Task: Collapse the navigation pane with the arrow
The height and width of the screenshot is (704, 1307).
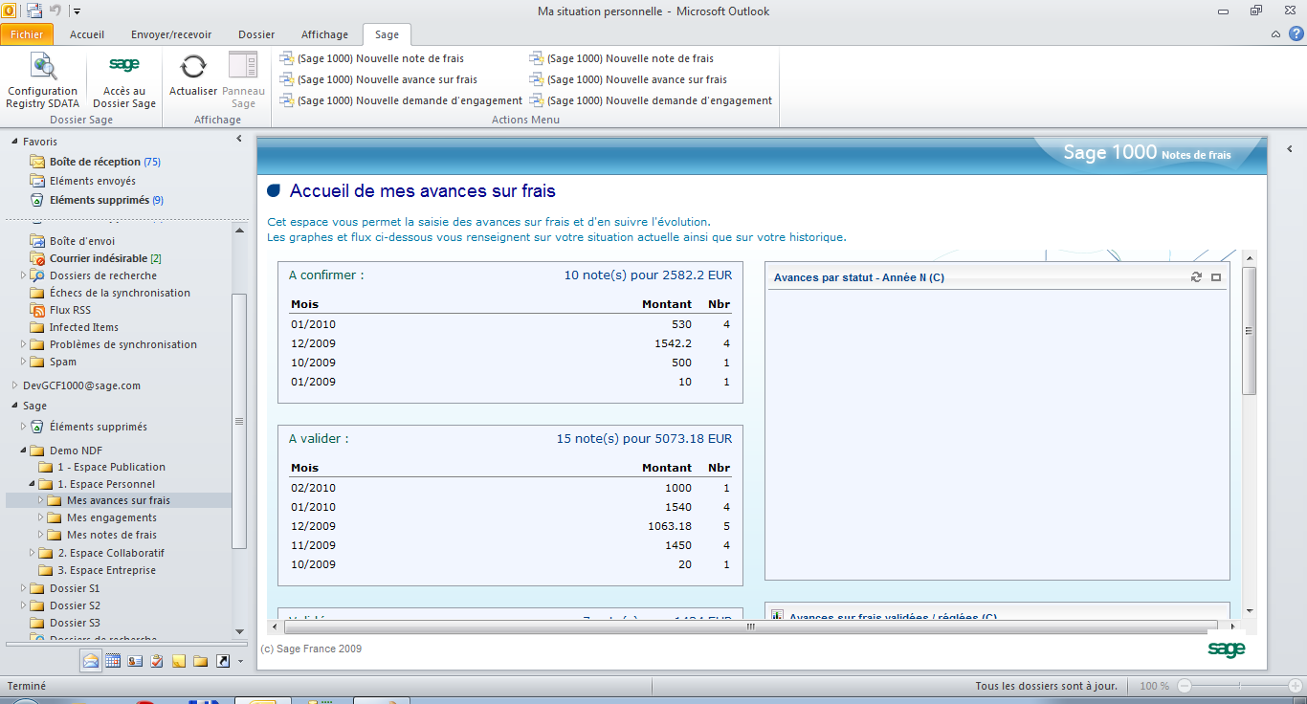Action: click(238, 140)
